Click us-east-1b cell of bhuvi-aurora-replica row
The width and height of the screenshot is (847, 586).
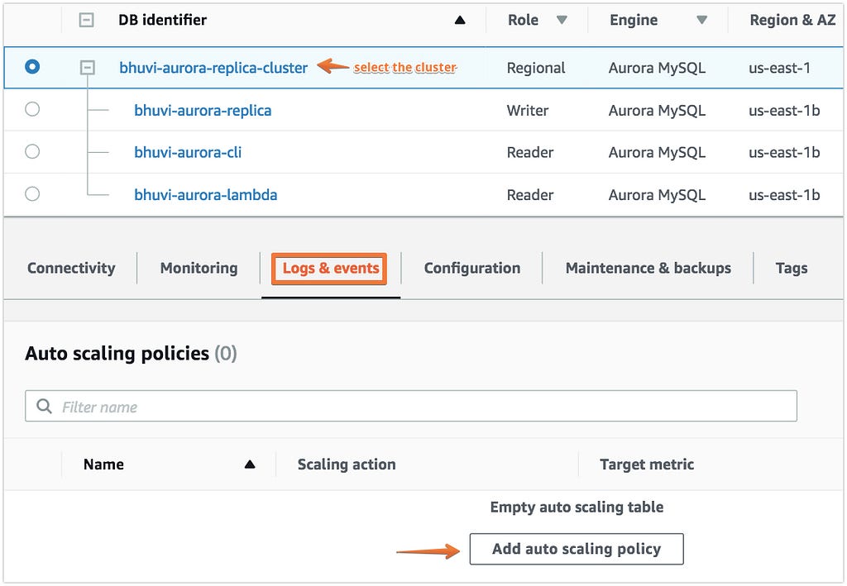tap(784, 110)
